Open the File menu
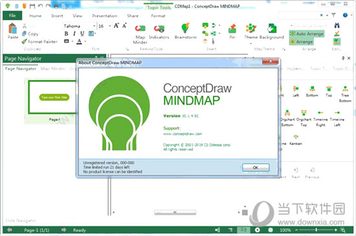356x236 pixels. click(12, 16)
